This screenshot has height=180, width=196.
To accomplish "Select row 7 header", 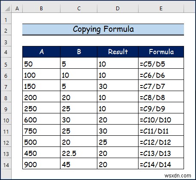I will click(6, 85).
